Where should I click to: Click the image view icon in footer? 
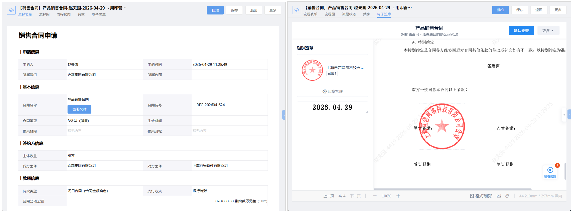(x=499, y=196)
